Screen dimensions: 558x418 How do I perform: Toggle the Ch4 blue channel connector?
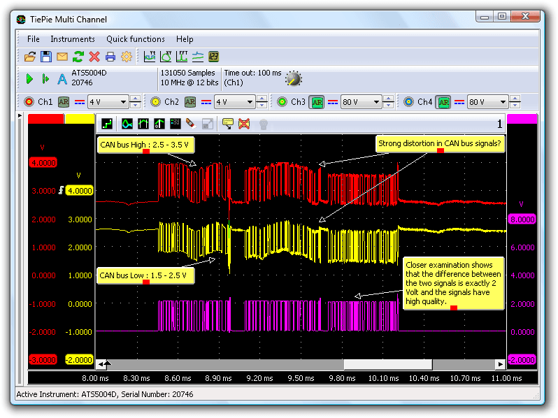408,102
